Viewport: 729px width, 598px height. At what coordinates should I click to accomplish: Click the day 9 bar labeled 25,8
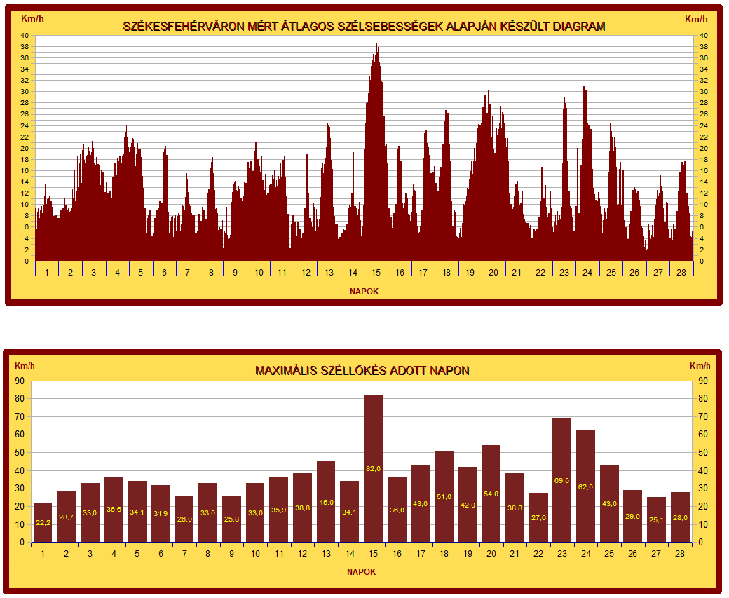pos(231,519)
